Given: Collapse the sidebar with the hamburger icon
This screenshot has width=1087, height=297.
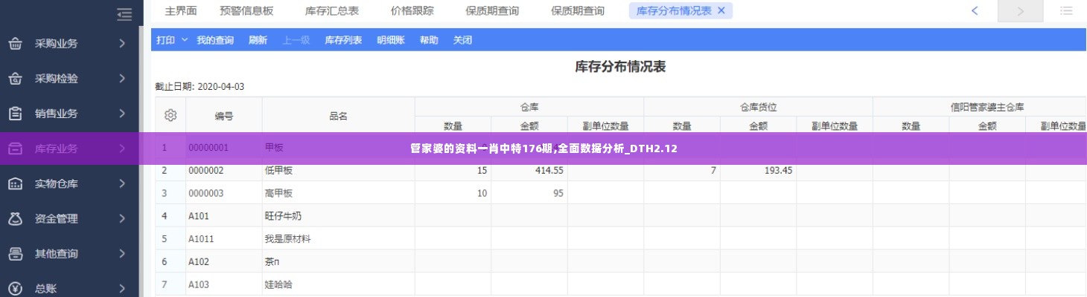Looking at the screenshot, I should click(124, 13).
